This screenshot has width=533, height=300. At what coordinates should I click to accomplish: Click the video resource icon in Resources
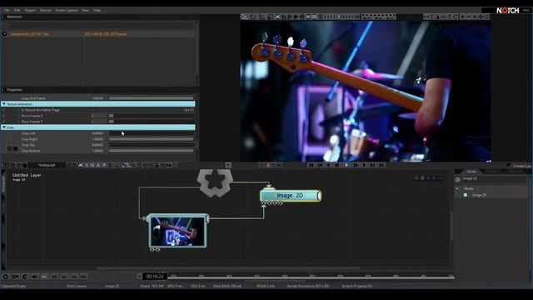pos(4,34)
